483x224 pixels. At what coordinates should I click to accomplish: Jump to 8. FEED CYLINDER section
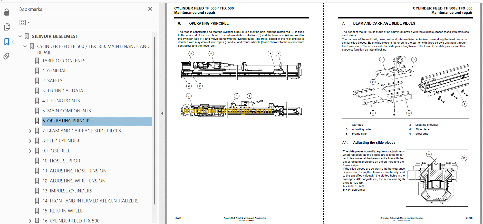[61, 141]
